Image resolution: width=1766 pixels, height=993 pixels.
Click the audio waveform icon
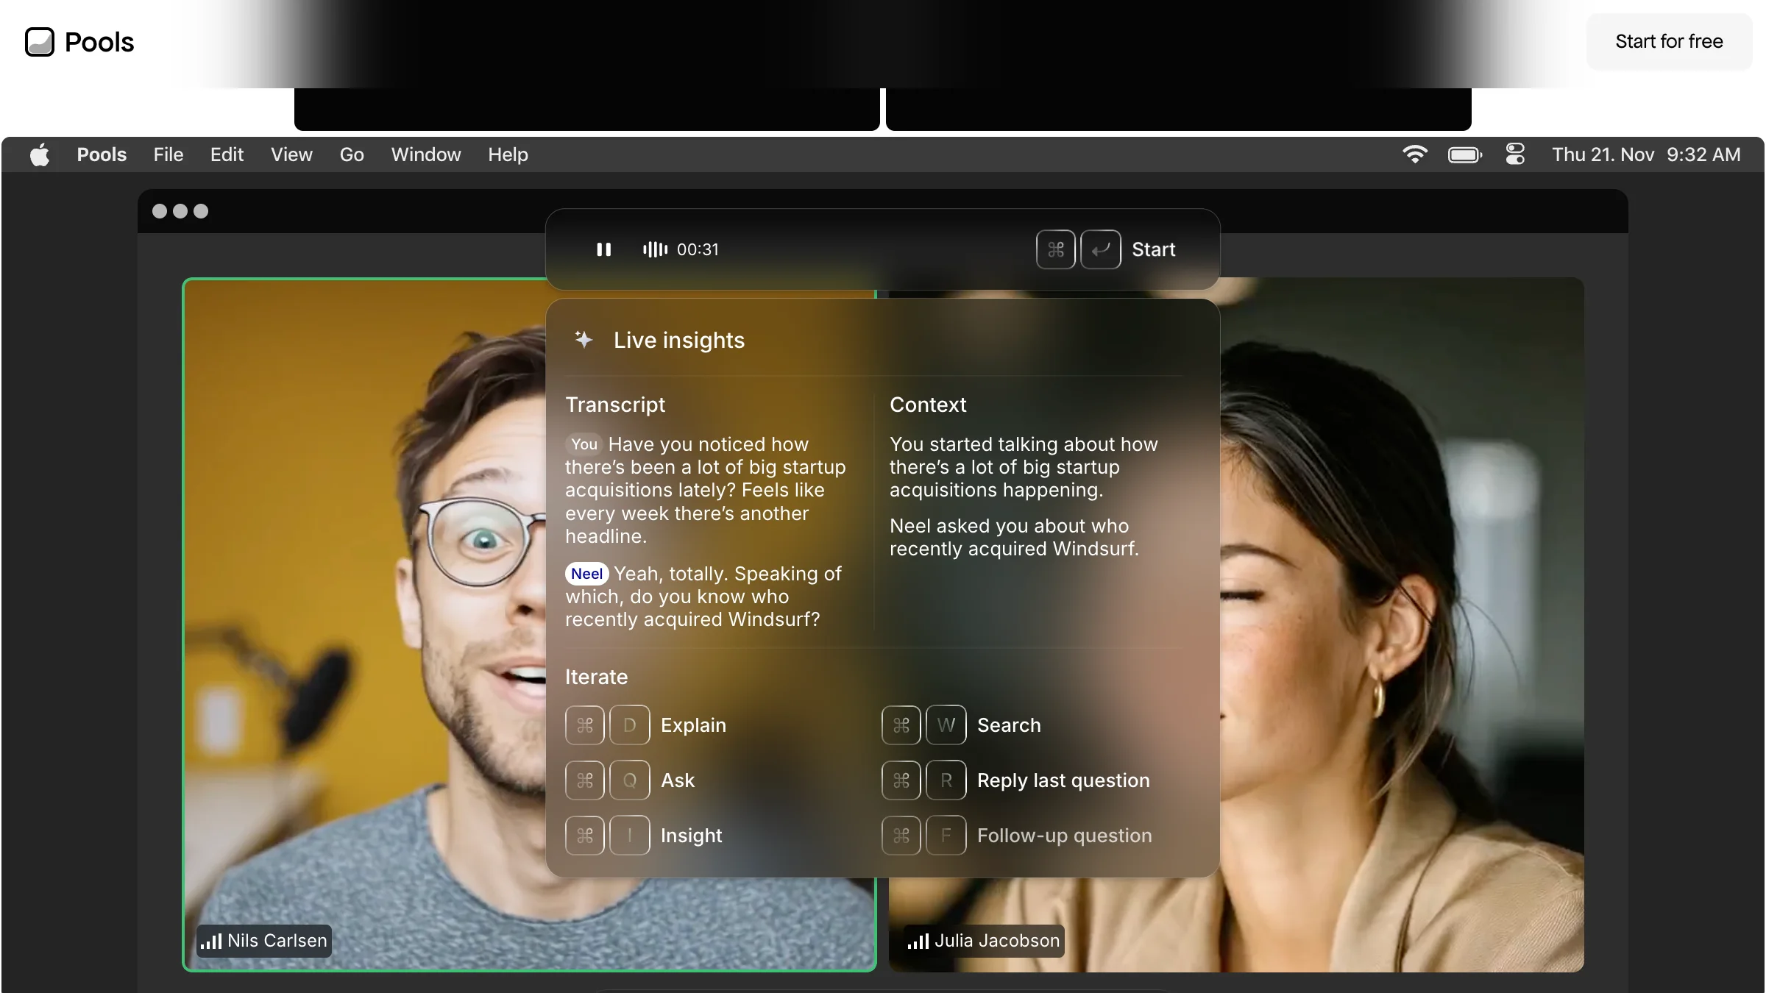pos(655,249)
